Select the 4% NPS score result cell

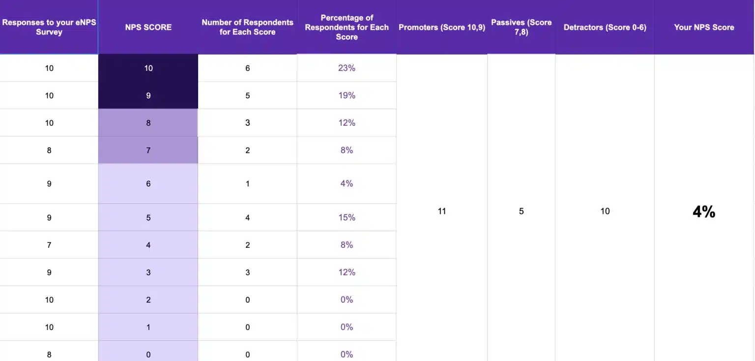pos(704,211)
